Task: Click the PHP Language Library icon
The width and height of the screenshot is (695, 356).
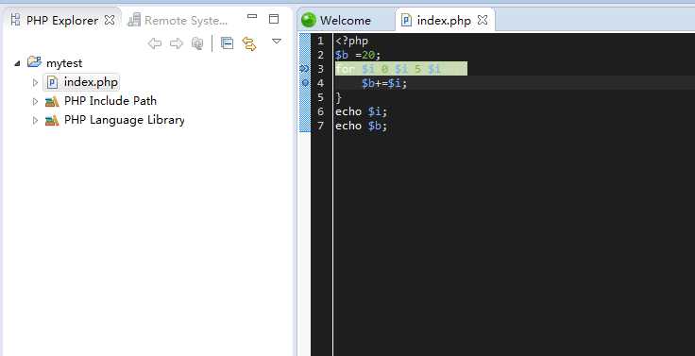Action: (x=52, y=121)
